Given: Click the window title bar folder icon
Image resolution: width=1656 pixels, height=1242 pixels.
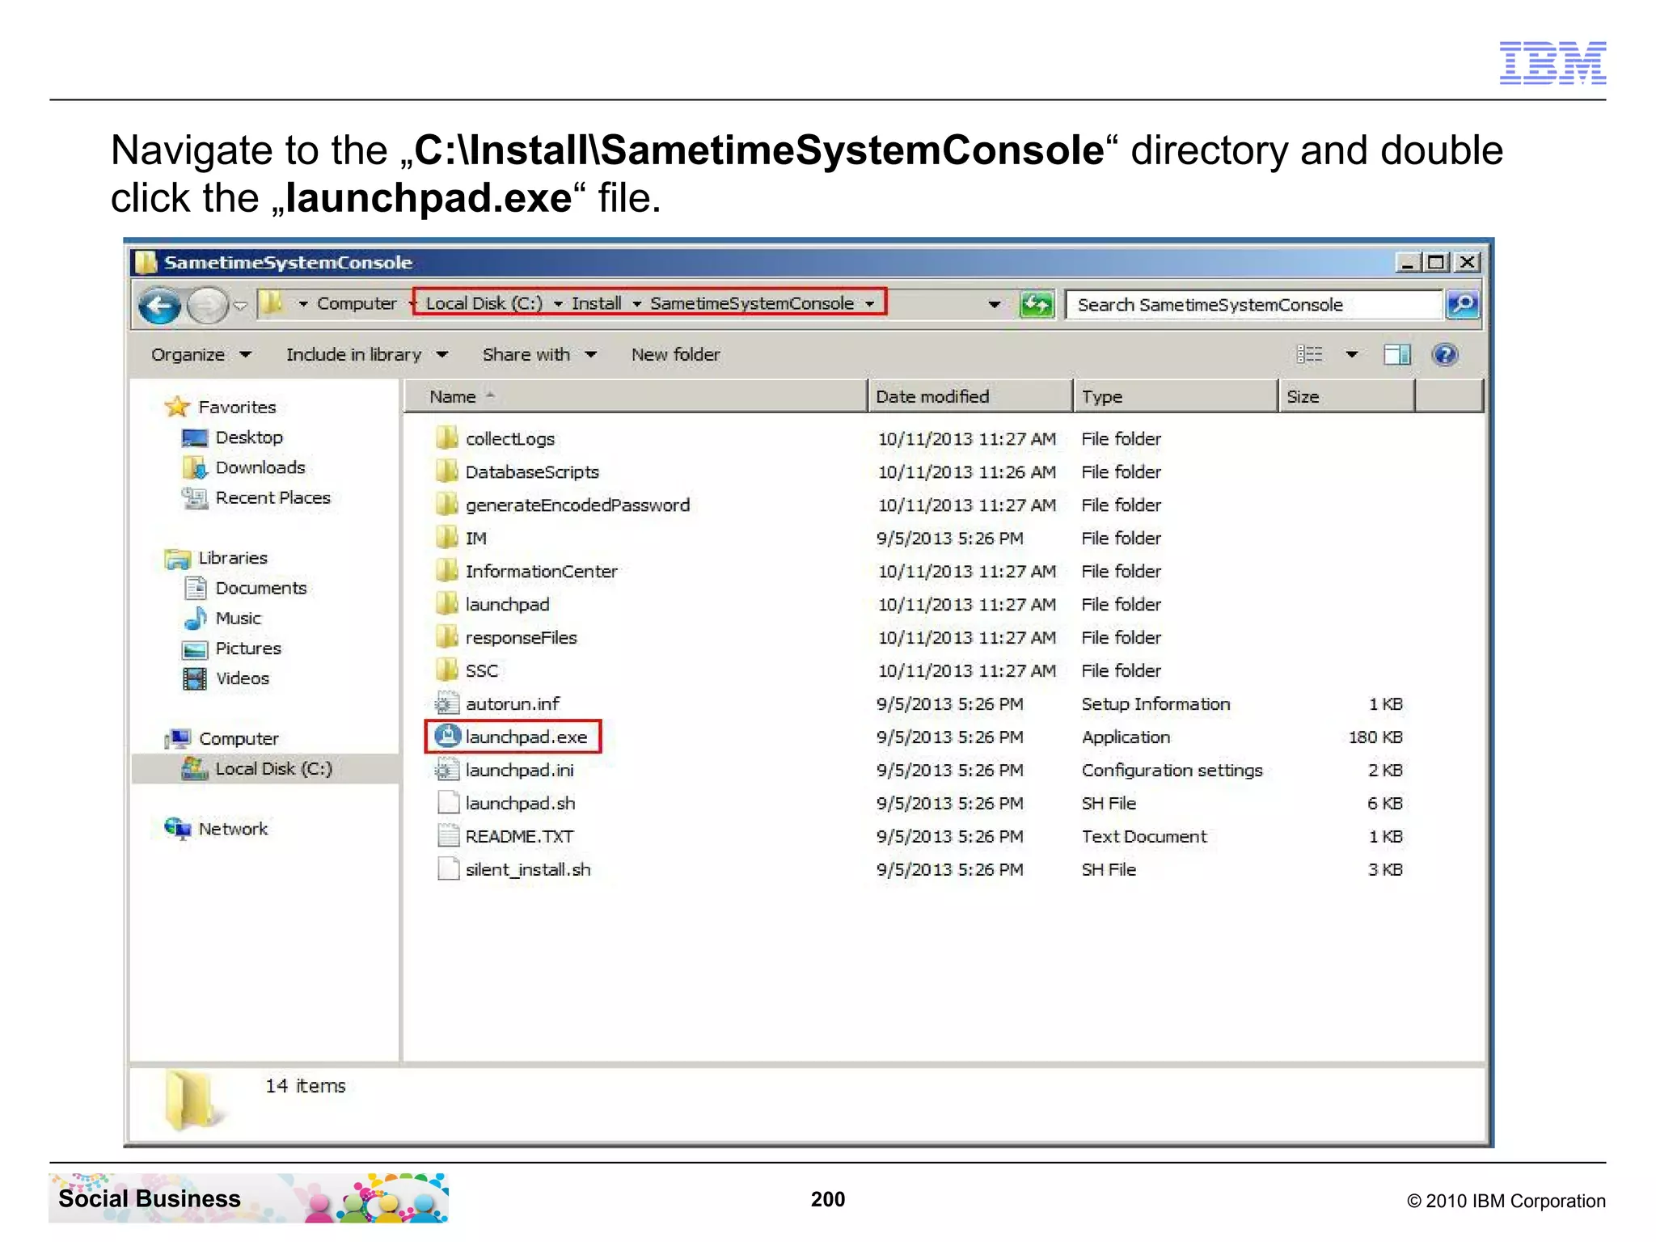Looking at the screenshot, I should (146, 262).
